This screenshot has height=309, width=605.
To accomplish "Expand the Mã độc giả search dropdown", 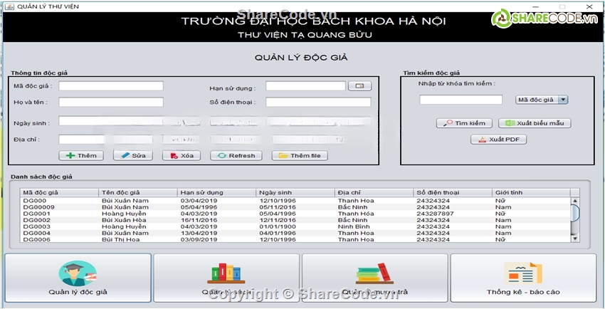I will 563,100.
